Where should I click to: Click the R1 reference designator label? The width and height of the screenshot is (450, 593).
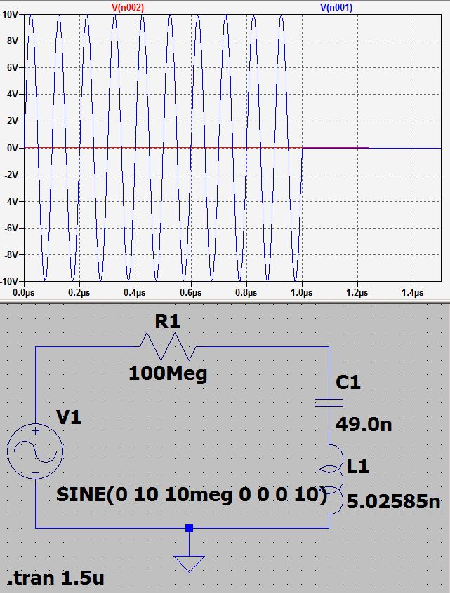coord(169,322)
